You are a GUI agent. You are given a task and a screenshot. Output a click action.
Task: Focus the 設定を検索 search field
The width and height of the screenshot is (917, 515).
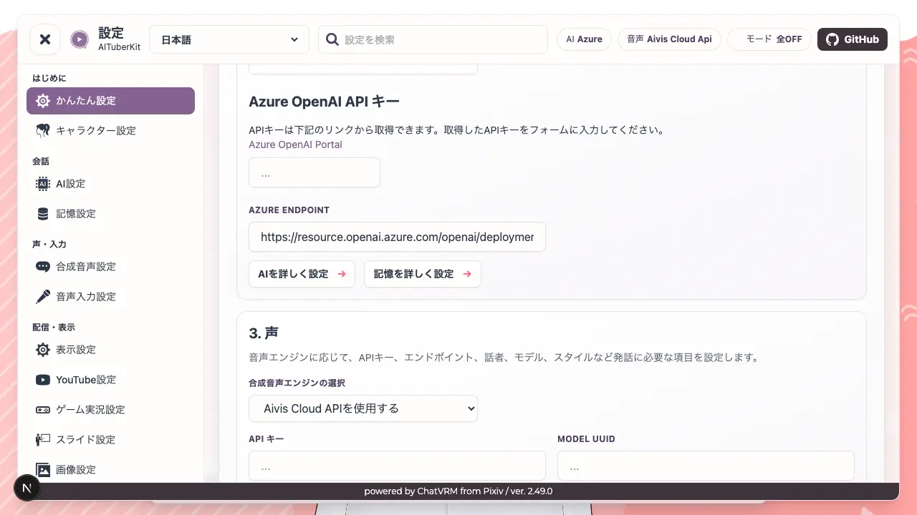(433, 39)
